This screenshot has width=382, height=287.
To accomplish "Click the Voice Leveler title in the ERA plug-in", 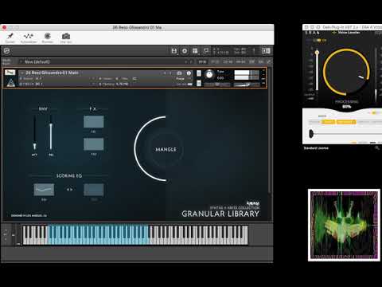I will tap(349, 33).
